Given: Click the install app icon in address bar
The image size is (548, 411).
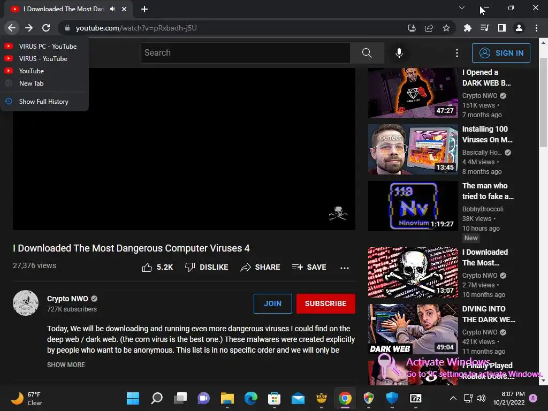Looking at the screenshot, I should coord(412,28).
